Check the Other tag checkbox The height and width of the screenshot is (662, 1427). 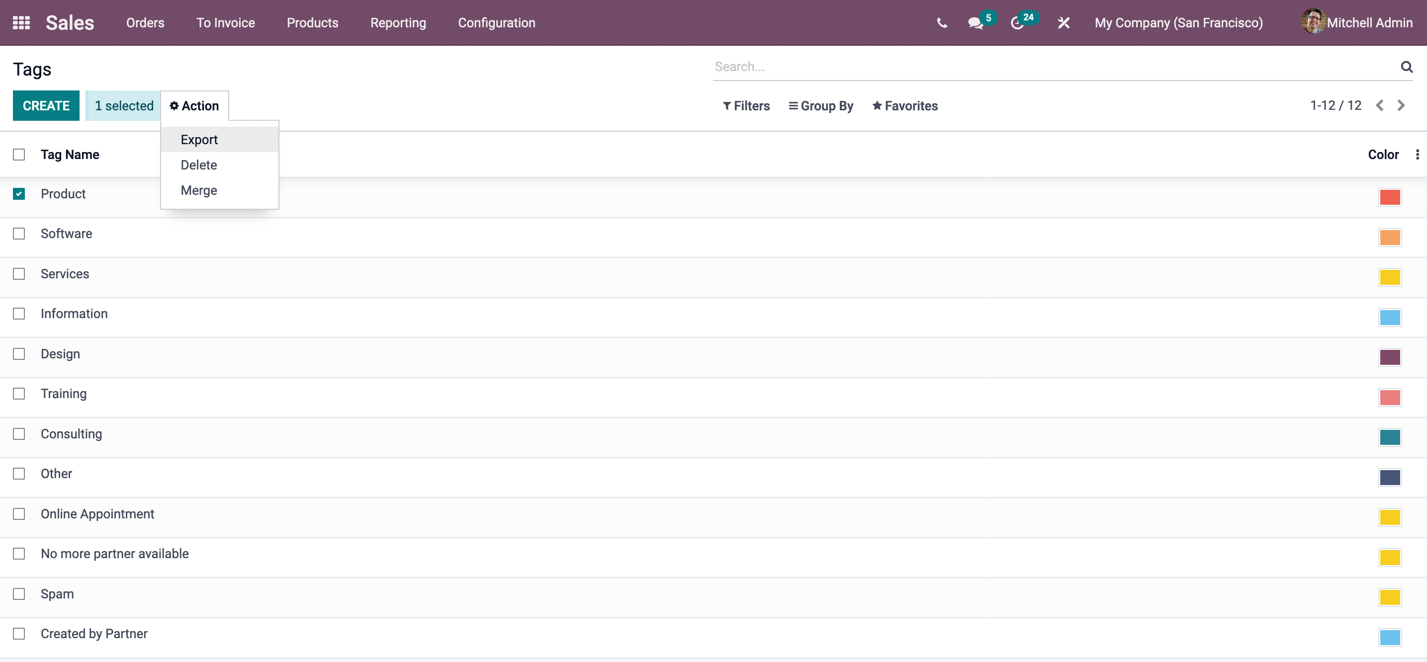[19, 474]
